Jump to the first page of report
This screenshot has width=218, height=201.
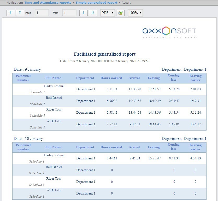click(x=11, y=13)
